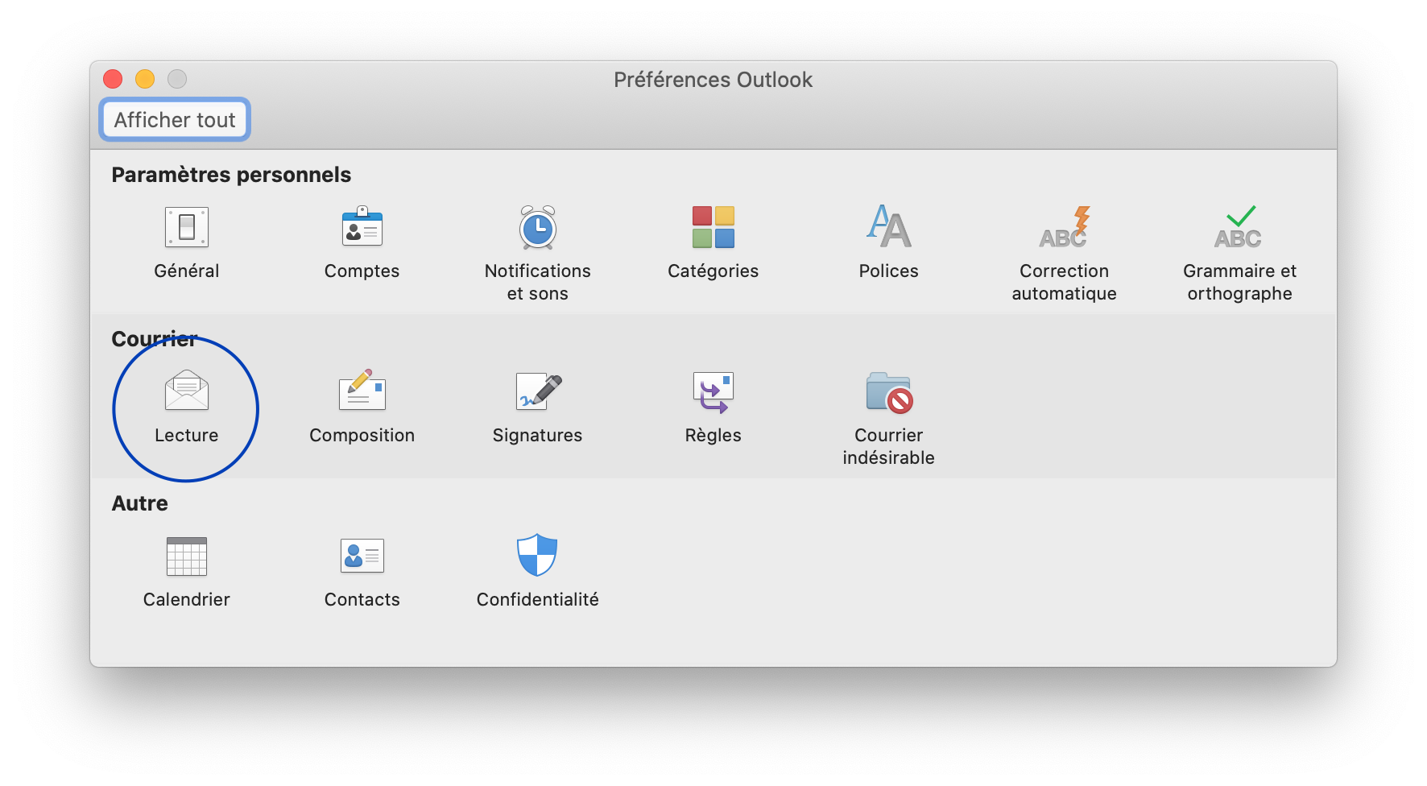Open the Calendrier preferences
This screenshot has width=1427, height=786.
[186, 556]
